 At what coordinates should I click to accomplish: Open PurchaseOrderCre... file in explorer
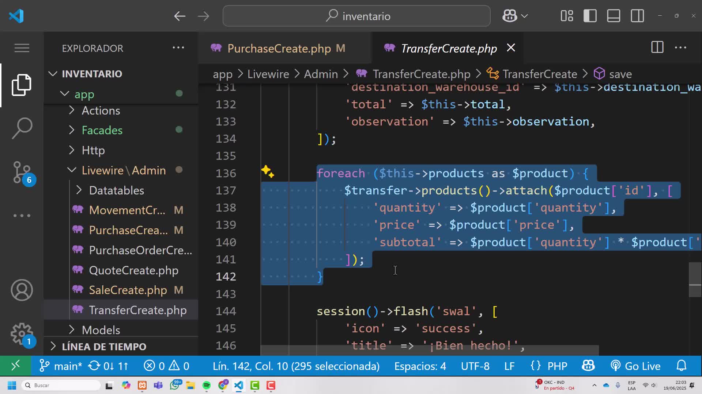coord(140,250)
